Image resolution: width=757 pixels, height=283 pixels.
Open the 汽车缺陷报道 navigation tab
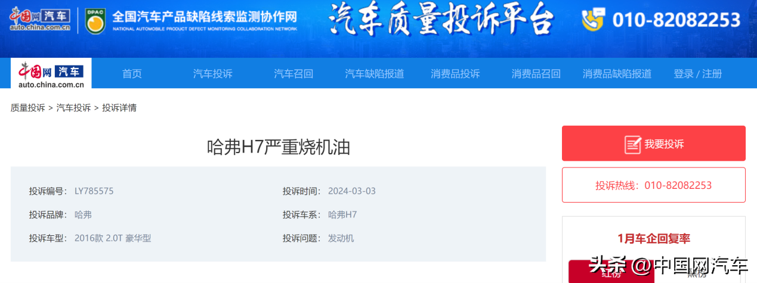pos(375,74)
